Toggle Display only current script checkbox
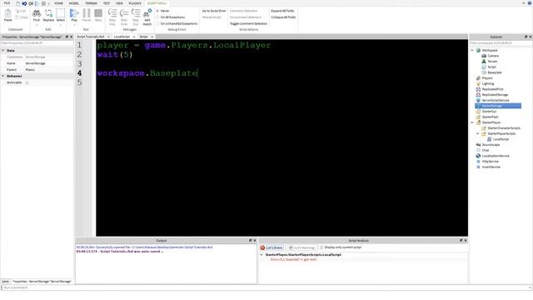Image resolution: width=533 pixels, height=300 pixels. tap(321, 247)
